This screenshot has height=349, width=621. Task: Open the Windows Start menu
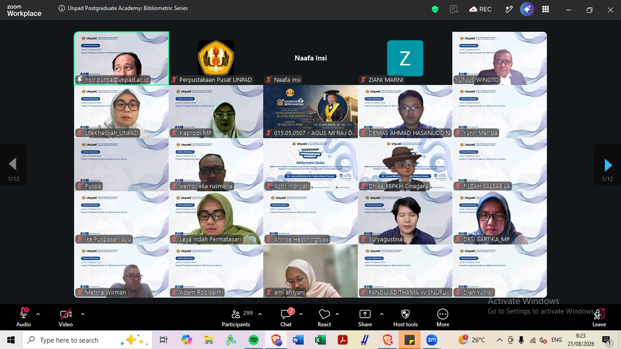(x=11, y=340)
